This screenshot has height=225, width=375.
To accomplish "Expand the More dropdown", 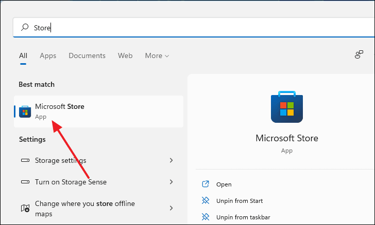I will [157, 55].
